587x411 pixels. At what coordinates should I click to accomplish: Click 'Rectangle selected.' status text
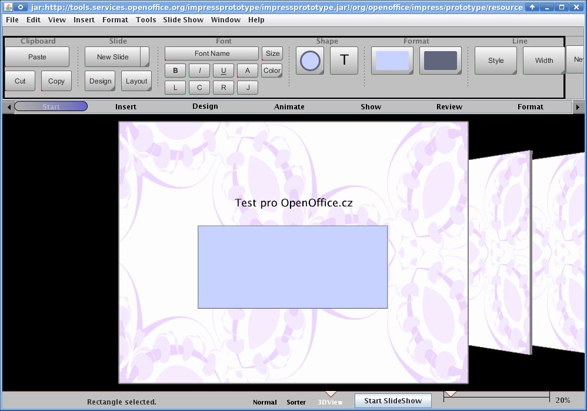(x=121, y=402)
